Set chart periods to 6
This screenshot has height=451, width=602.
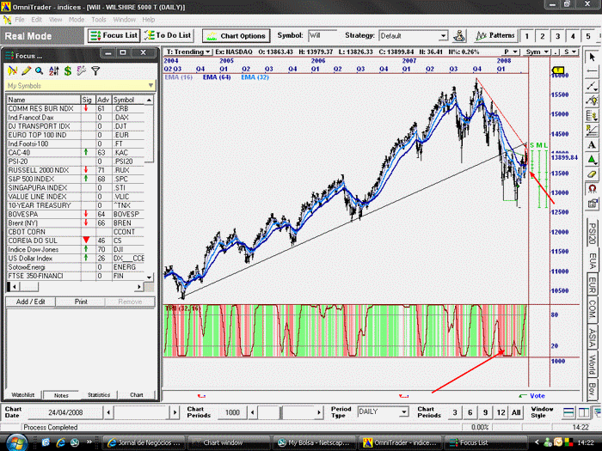coord(470,412)
